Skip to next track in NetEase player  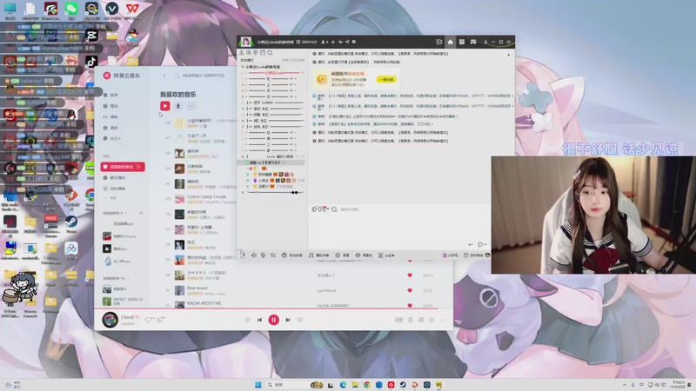(288, 320)
